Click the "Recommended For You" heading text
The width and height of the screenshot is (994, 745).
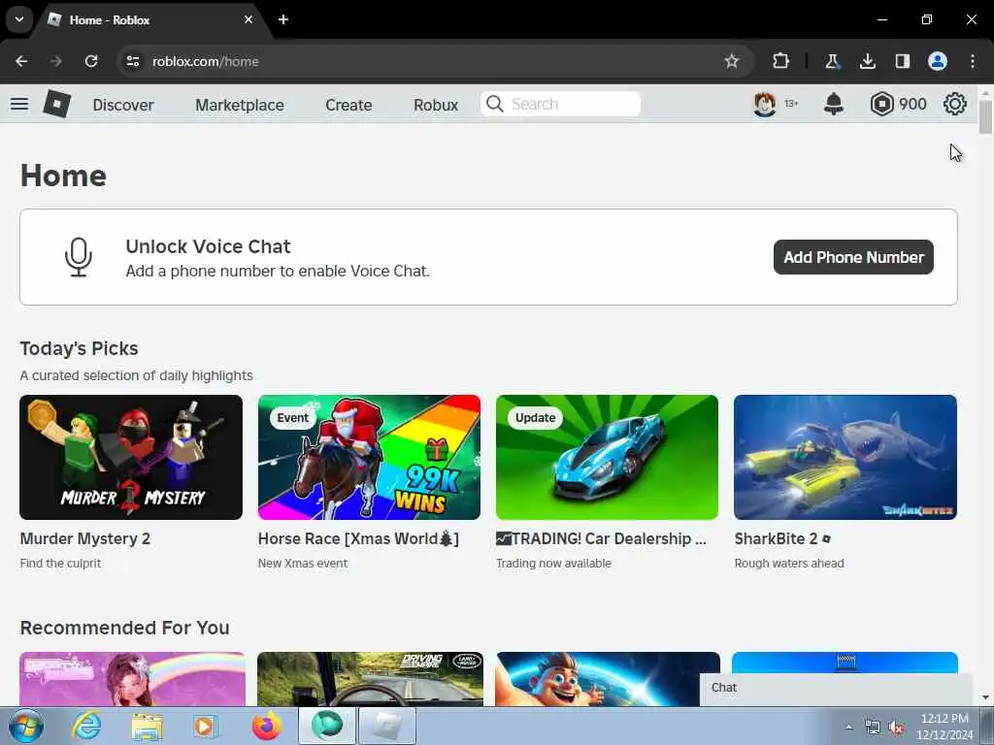coord(125,628)
